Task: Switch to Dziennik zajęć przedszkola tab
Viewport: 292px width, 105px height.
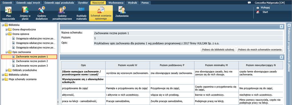Action: coord(59,3)
